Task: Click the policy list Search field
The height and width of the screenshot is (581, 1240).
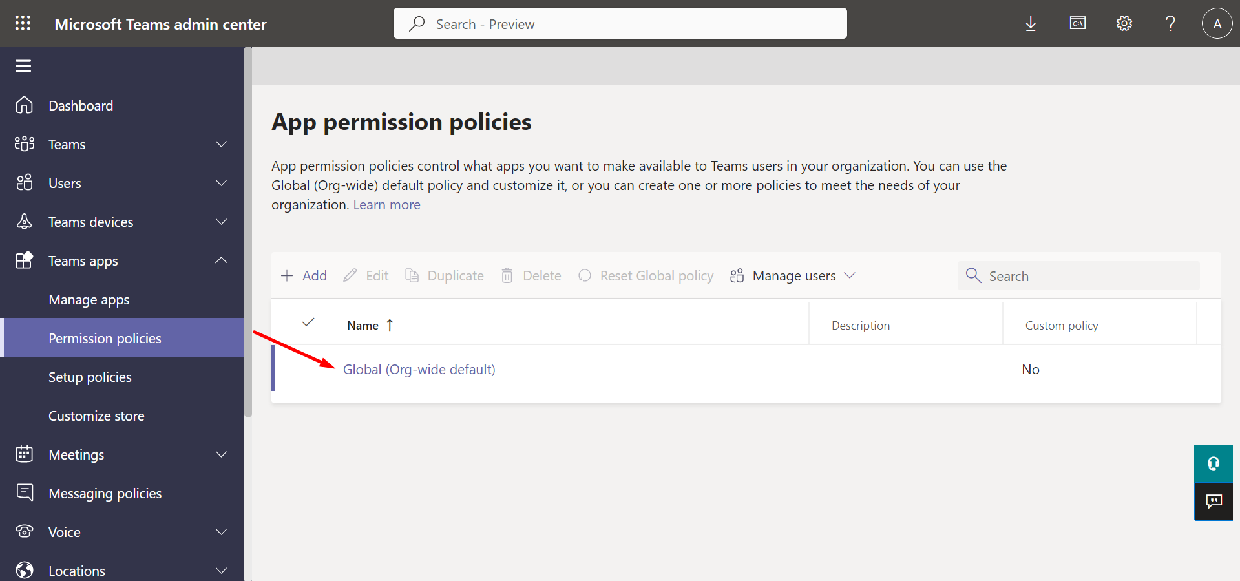Action: coord(1078,276)
